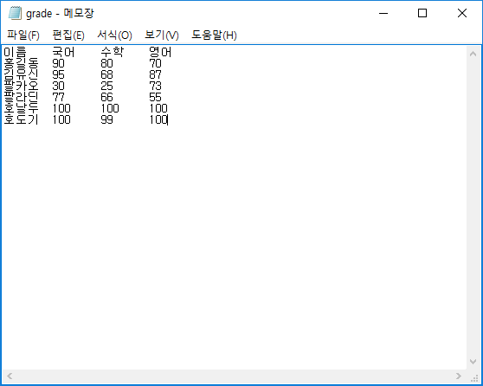Click the name 호날두
483x386 pixels.
(x=21, y=108)
